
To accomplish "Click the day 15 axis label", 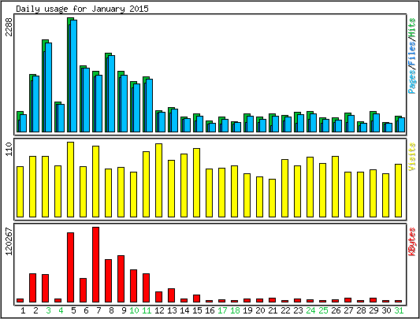I will (197, 310).
